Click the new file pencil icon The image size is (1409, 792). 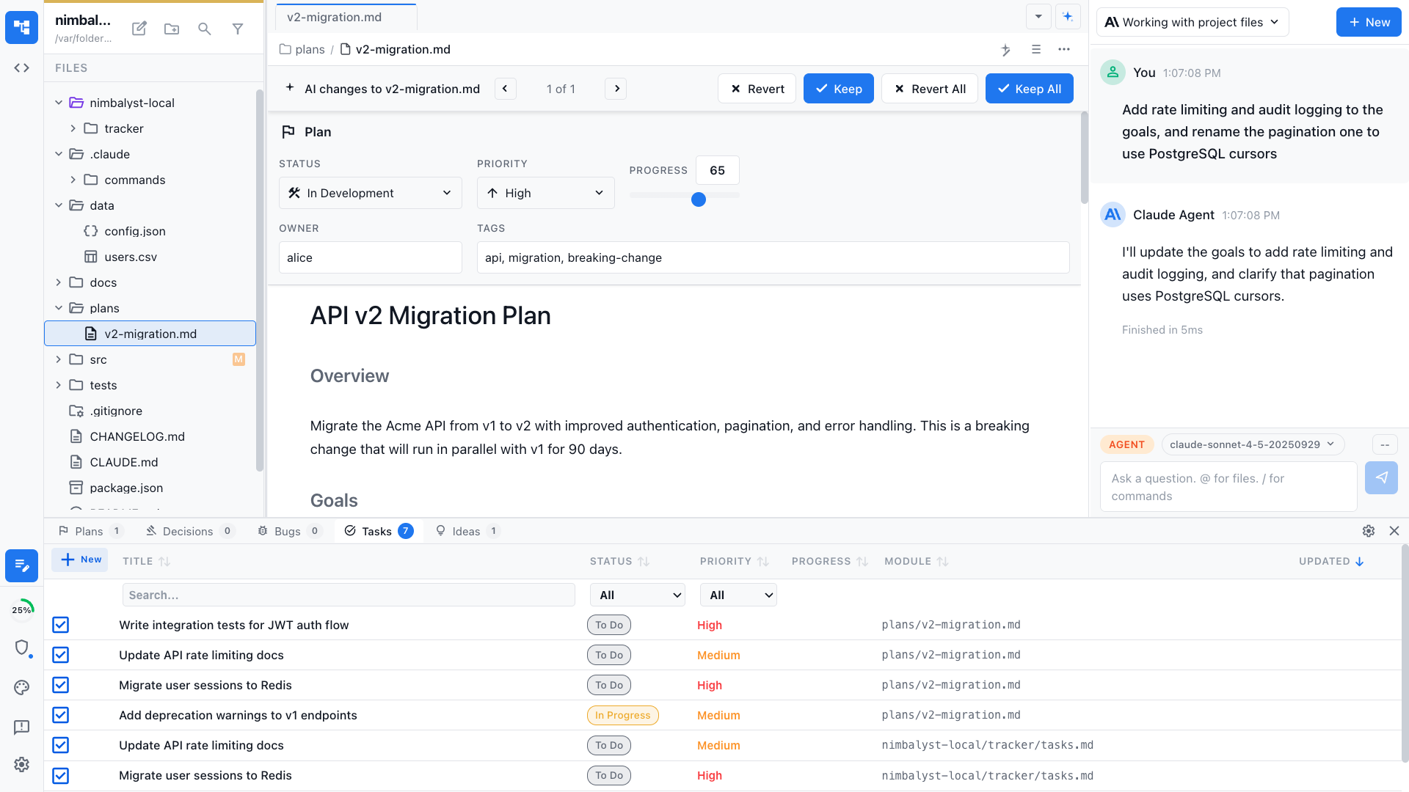tap(139, 29)
